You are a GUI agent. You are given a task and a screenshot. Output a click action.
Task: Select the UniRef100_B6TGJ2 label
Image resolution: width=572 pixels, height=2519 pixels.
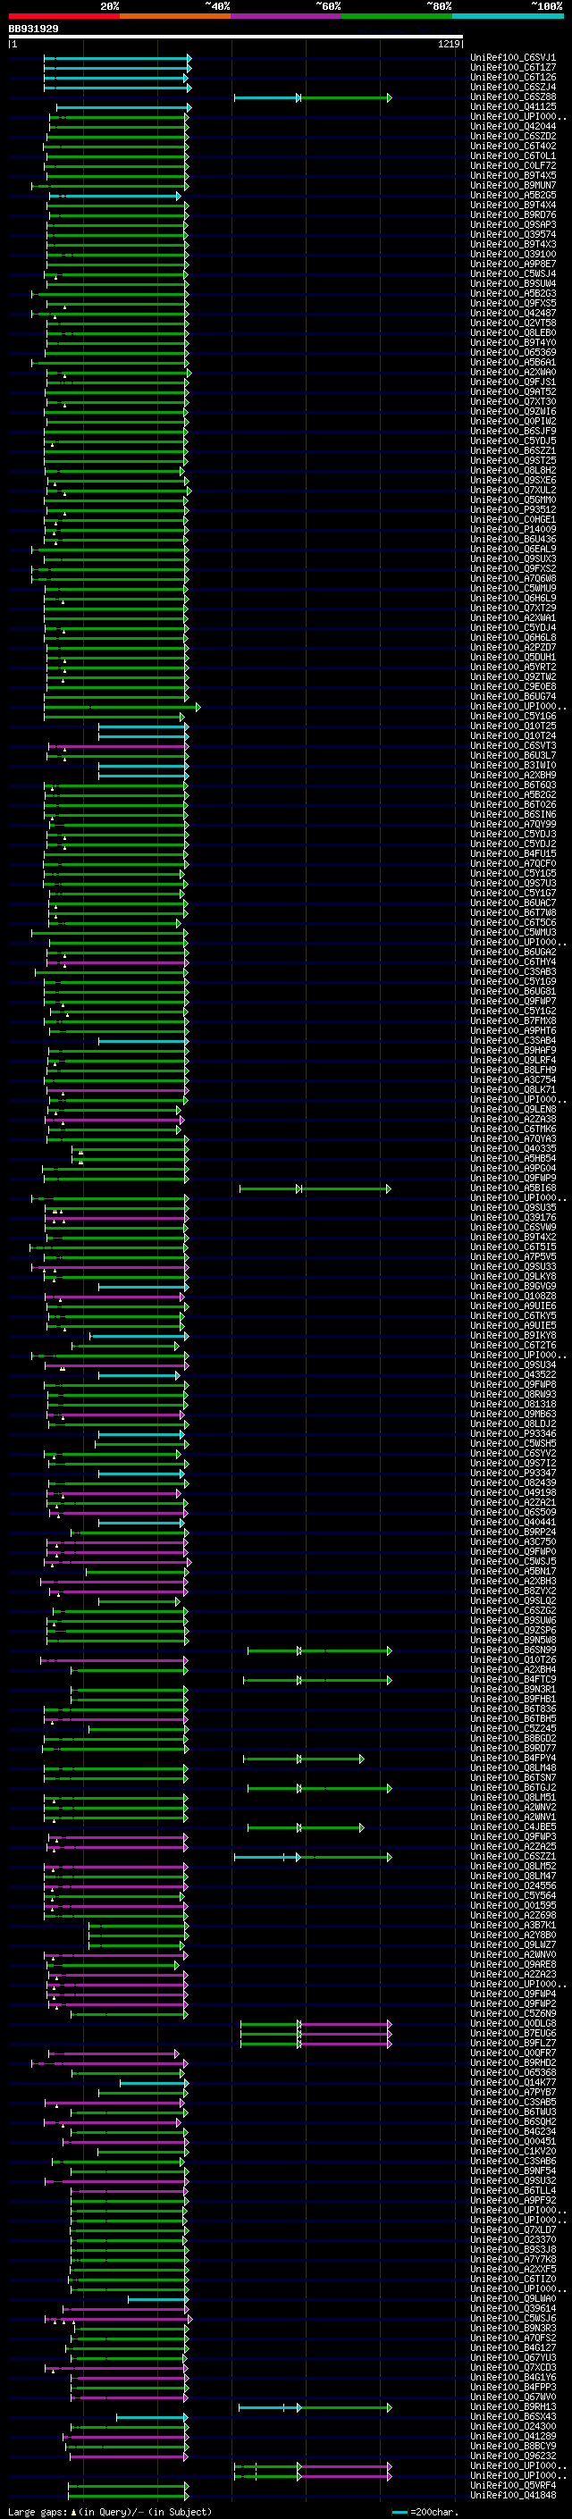(x=513, y=1787)
